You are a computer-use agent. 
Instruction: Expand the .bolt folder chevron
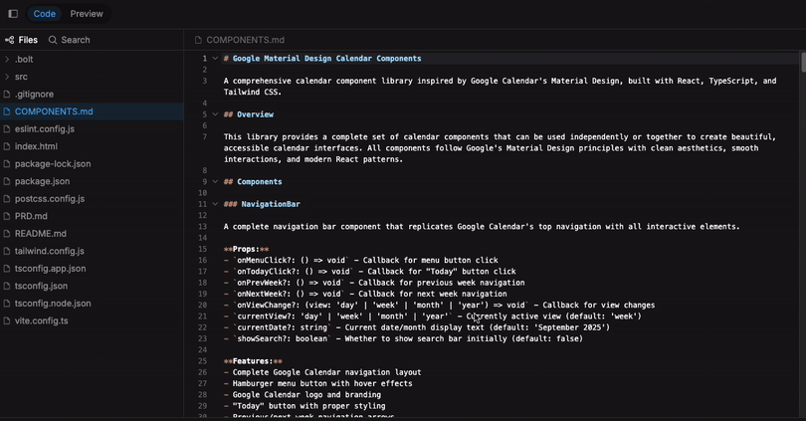(x=7, y=59)
